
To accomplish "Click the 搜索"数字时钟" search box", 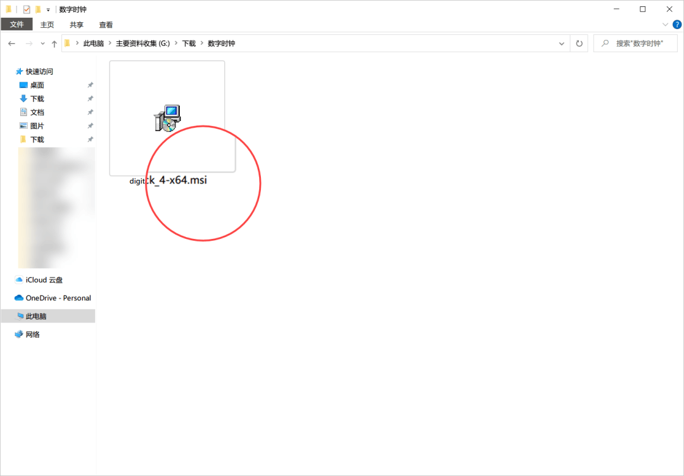I will (x=636, y=43).
